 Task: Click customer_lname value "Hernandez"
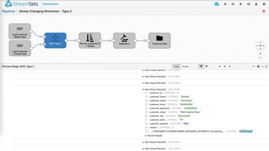[186, 101]
